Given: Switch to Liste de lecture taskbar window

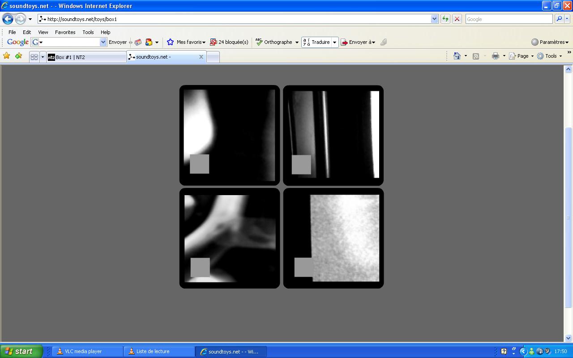Looking at the screenshot, I should point(159,351).
